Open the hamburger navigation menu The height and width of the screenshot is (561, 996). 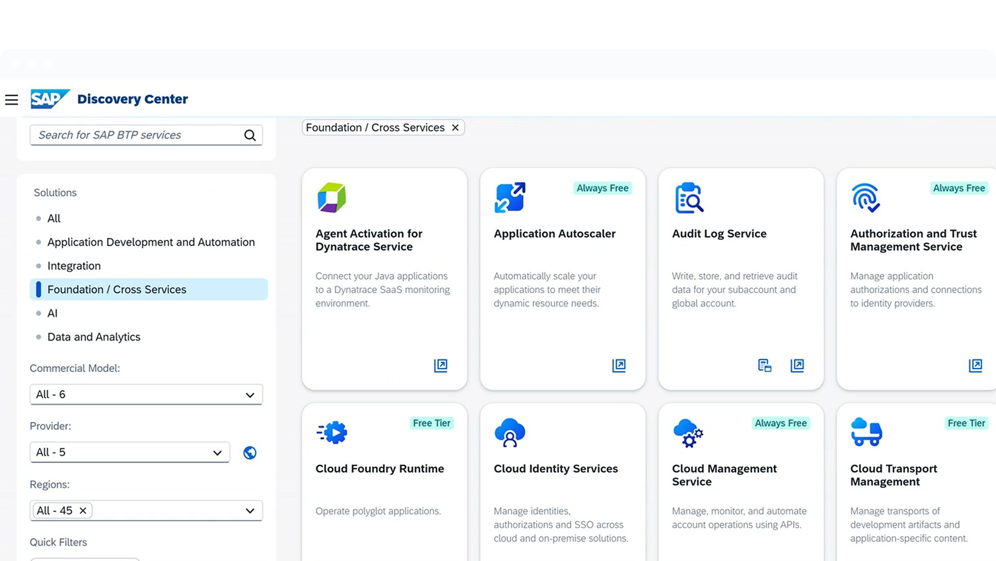(11, 99)
